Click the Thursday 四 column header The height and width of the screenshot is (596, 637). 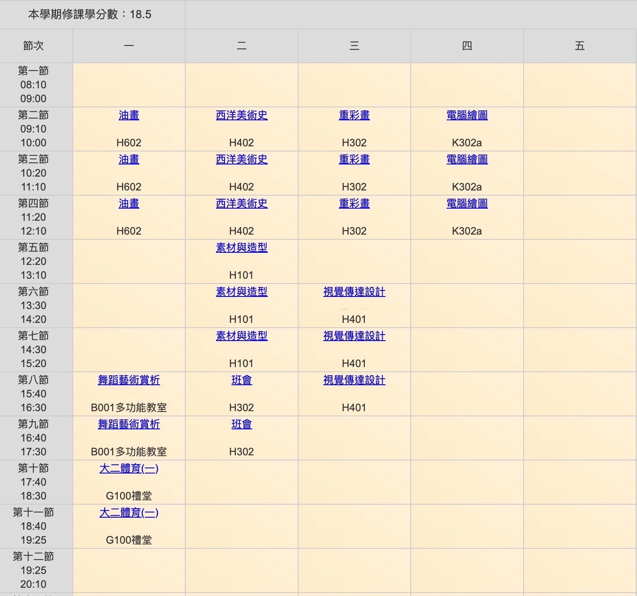[x=467, y=46]
